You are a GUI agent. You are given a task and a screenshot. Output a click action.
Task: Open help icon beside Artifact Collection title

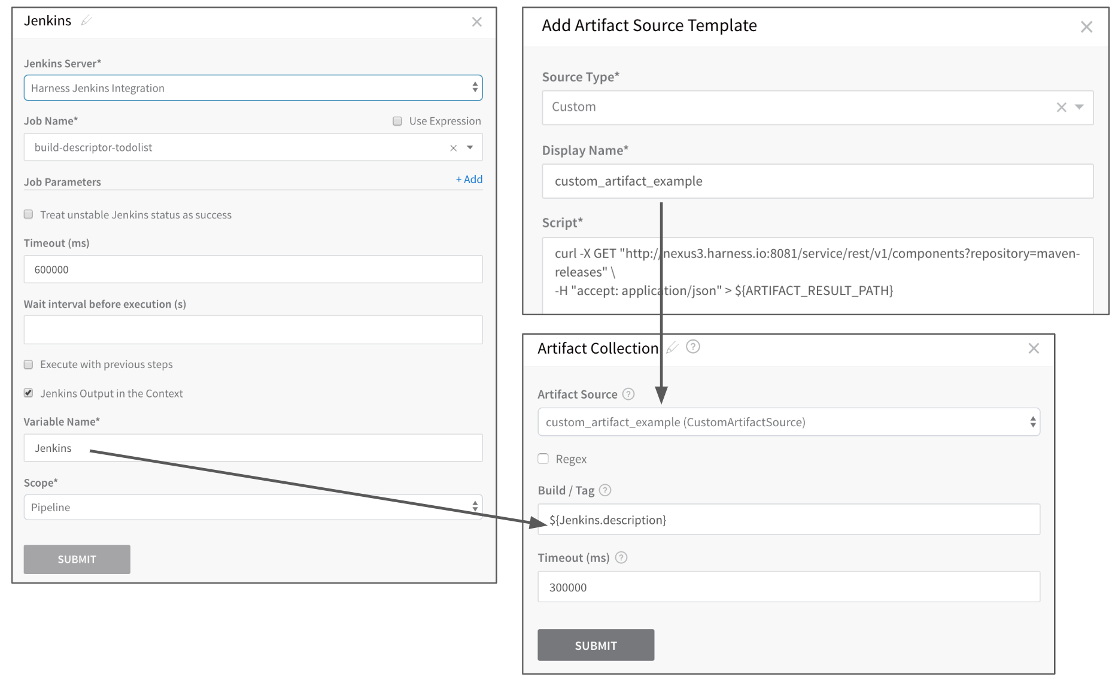(693, 347)
